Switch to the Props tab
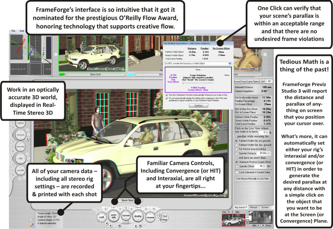 [x=243, y=81]
